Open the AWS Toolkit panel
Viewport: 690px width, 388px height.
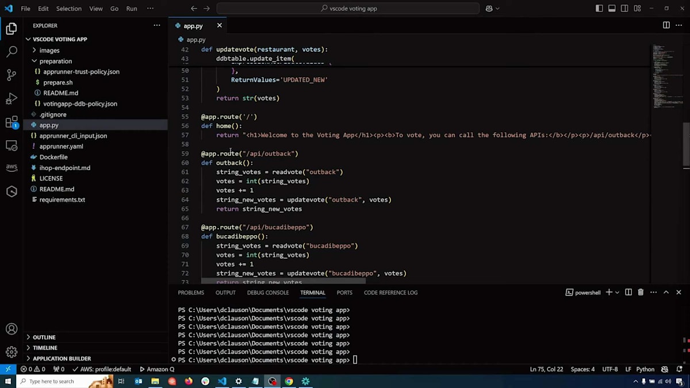11,168
